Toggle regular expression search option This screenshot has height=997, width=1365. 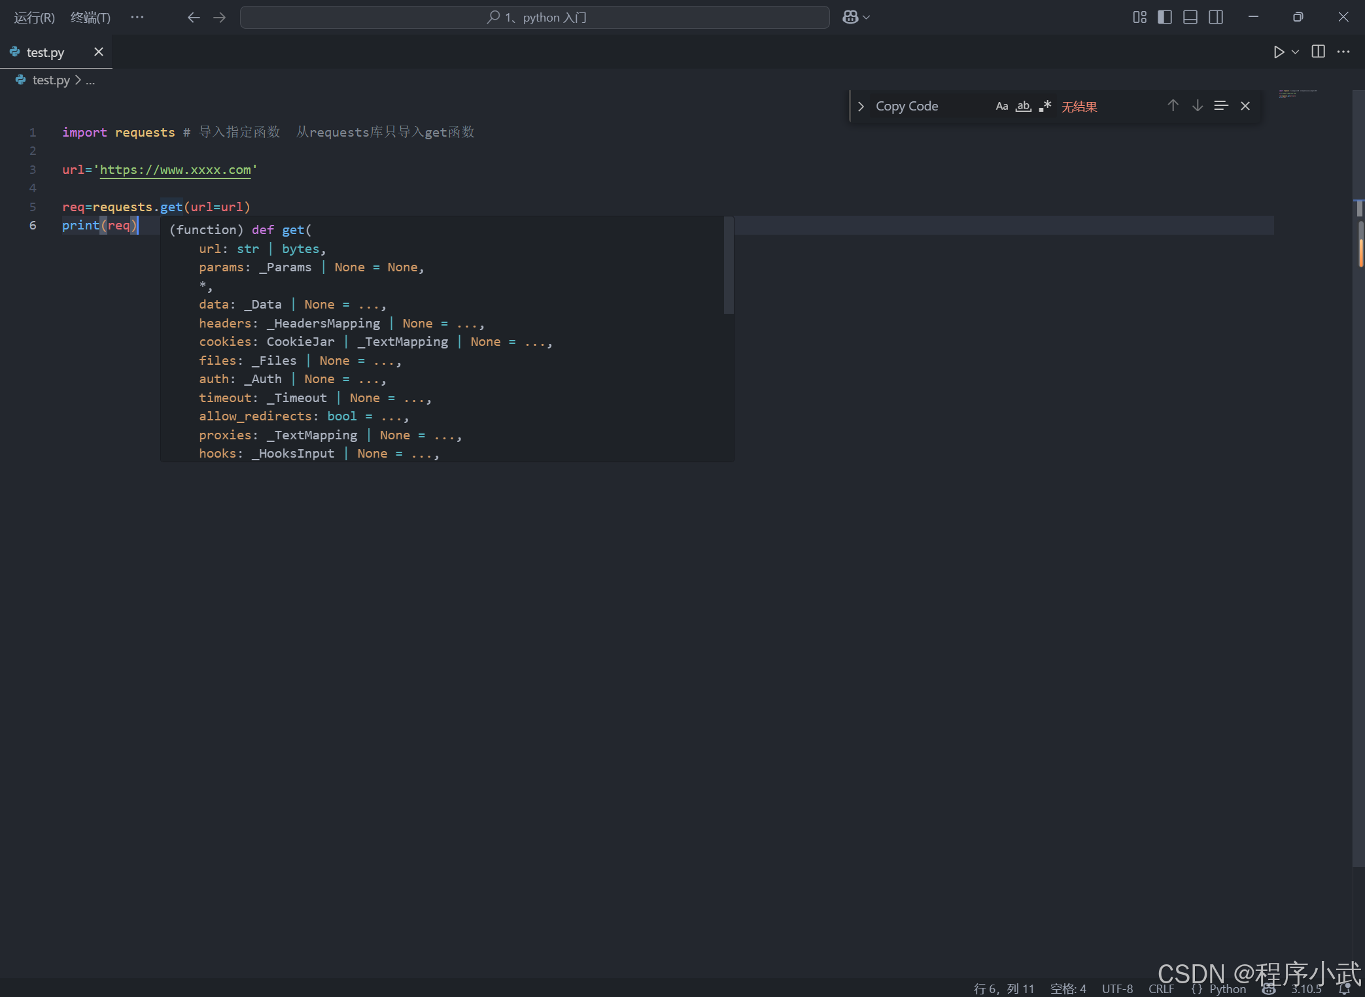1045,106
